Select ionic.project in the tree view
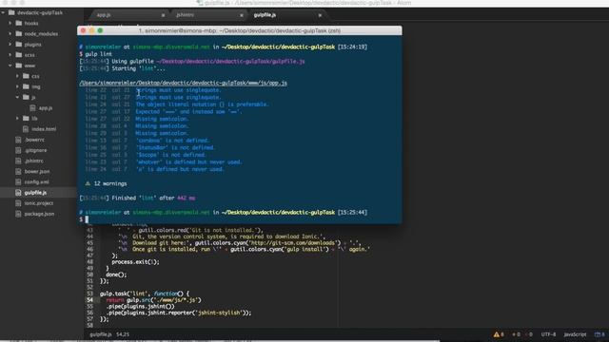The width and height of the screenshot is (609, 342). pyautogui.click(x=38, y=203)
